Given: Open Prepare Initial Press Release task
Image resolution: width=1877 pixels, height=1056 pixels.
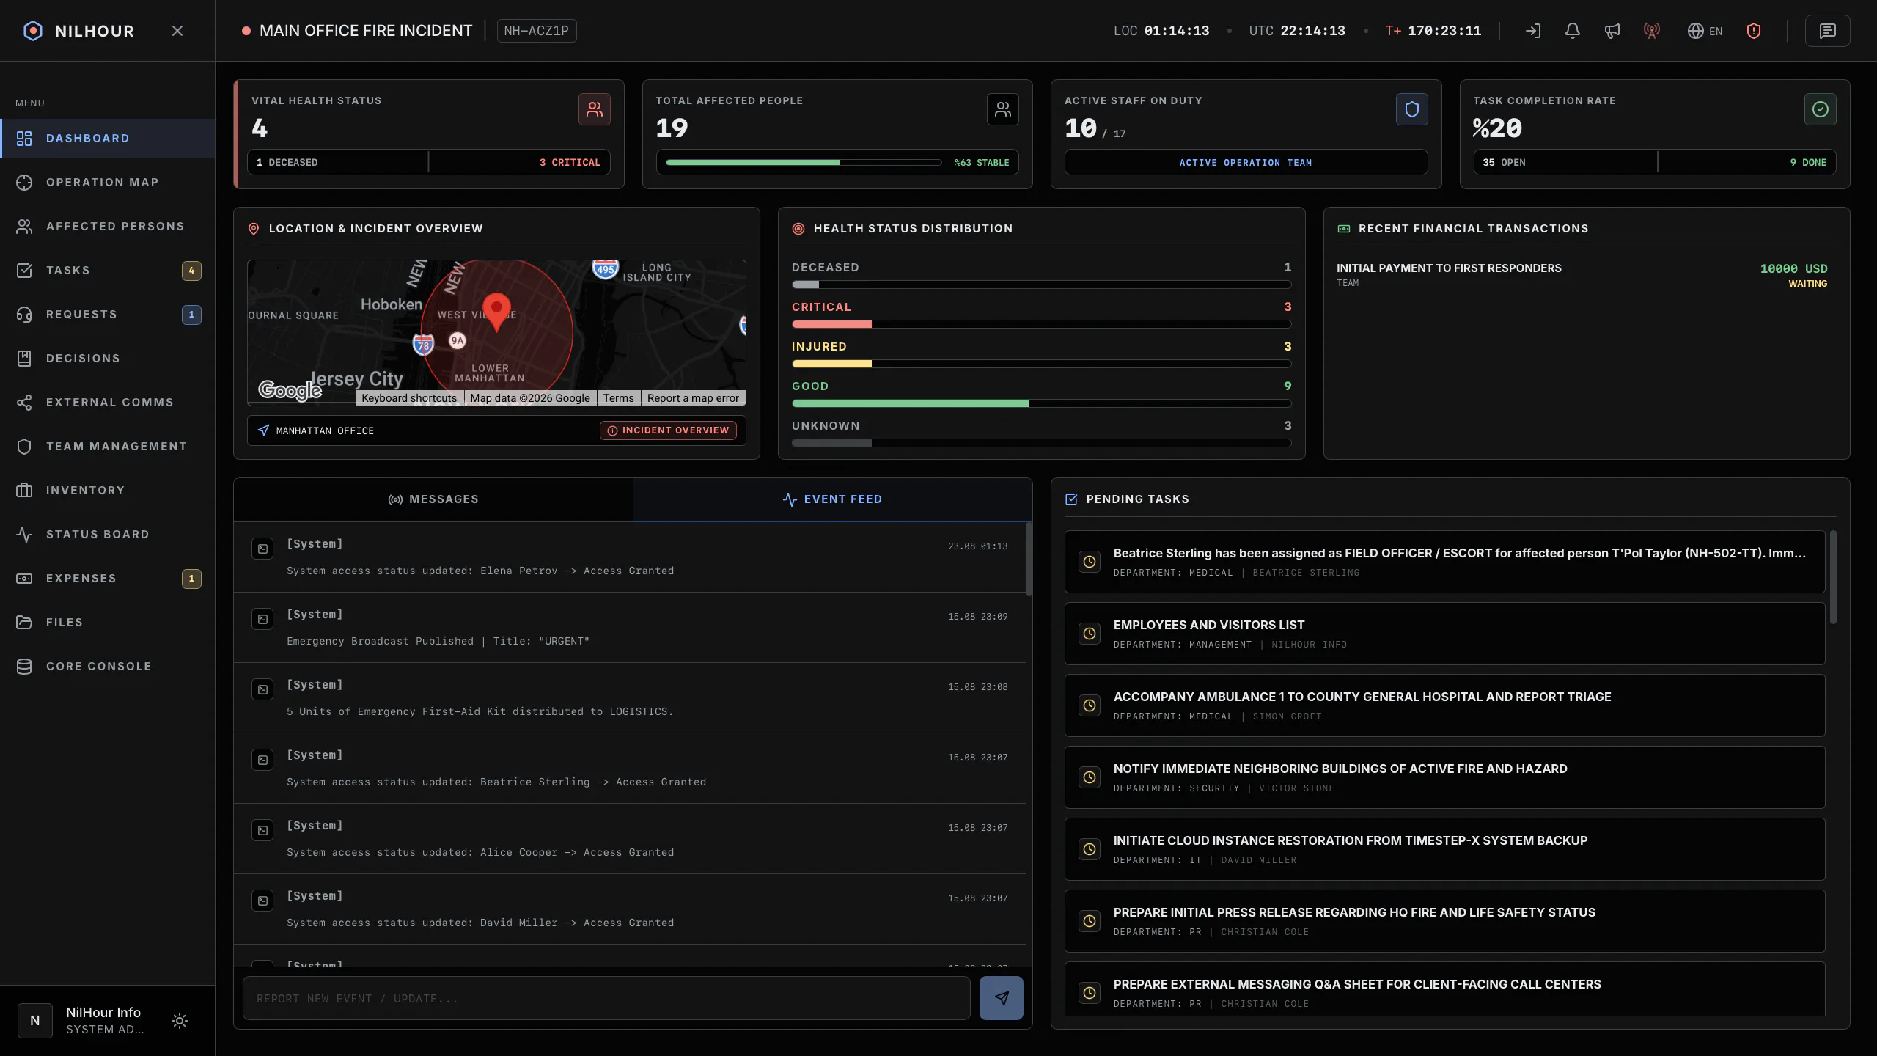Looking at the screenshot, I should pyautogui.click(x=1444, y=921).
